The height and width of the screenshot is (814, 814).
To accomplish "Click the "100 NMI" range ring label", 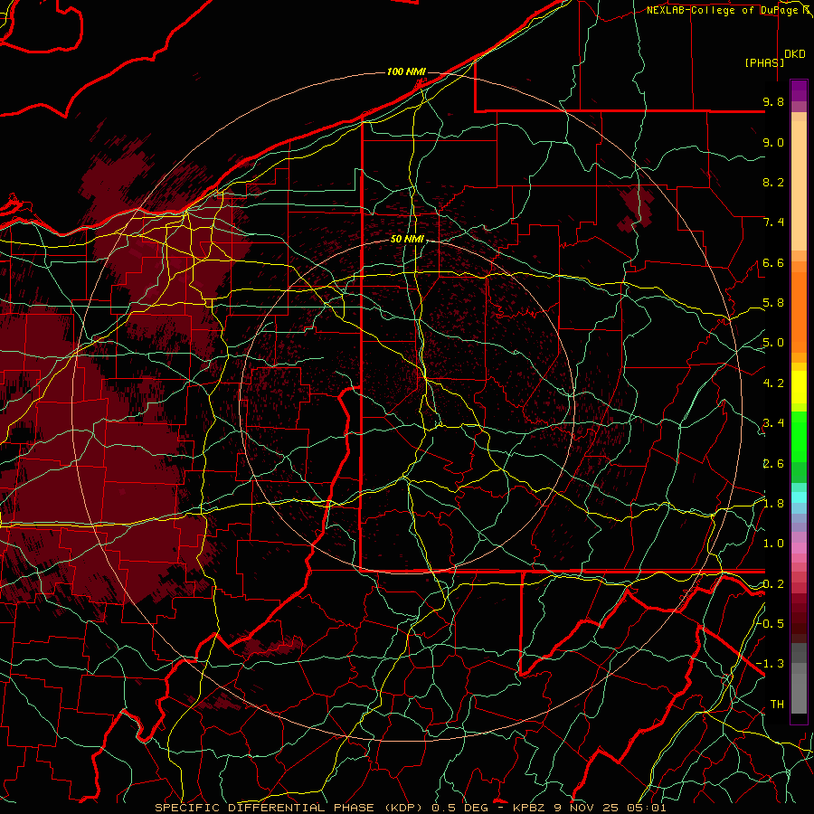I will (406, 71).
